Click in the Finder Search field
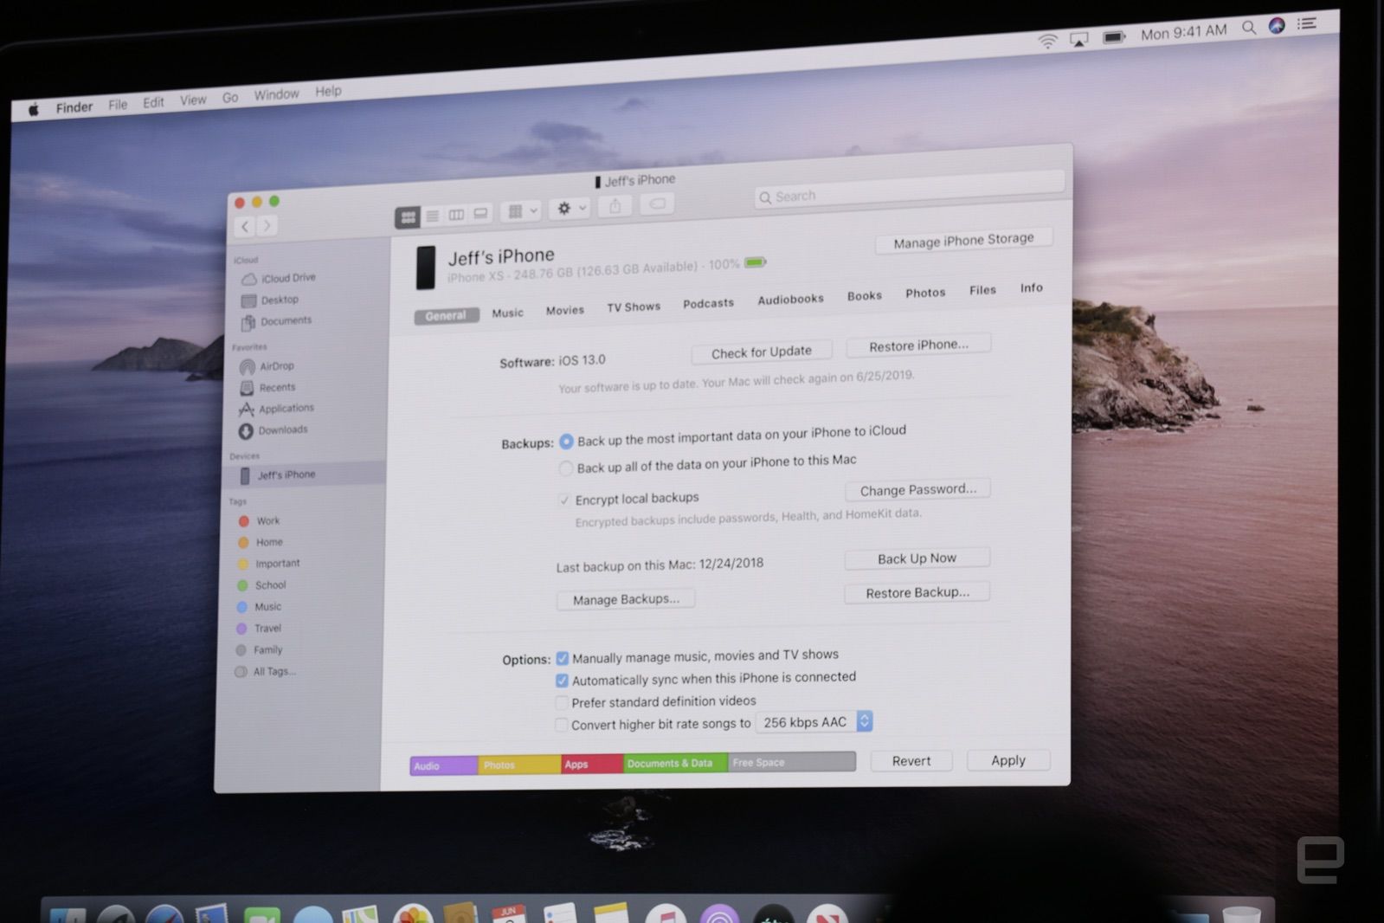 click(909, 189)
